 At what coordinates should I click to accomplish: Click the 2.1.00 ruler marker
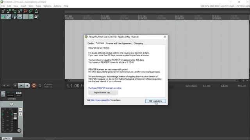pos(106,16)
